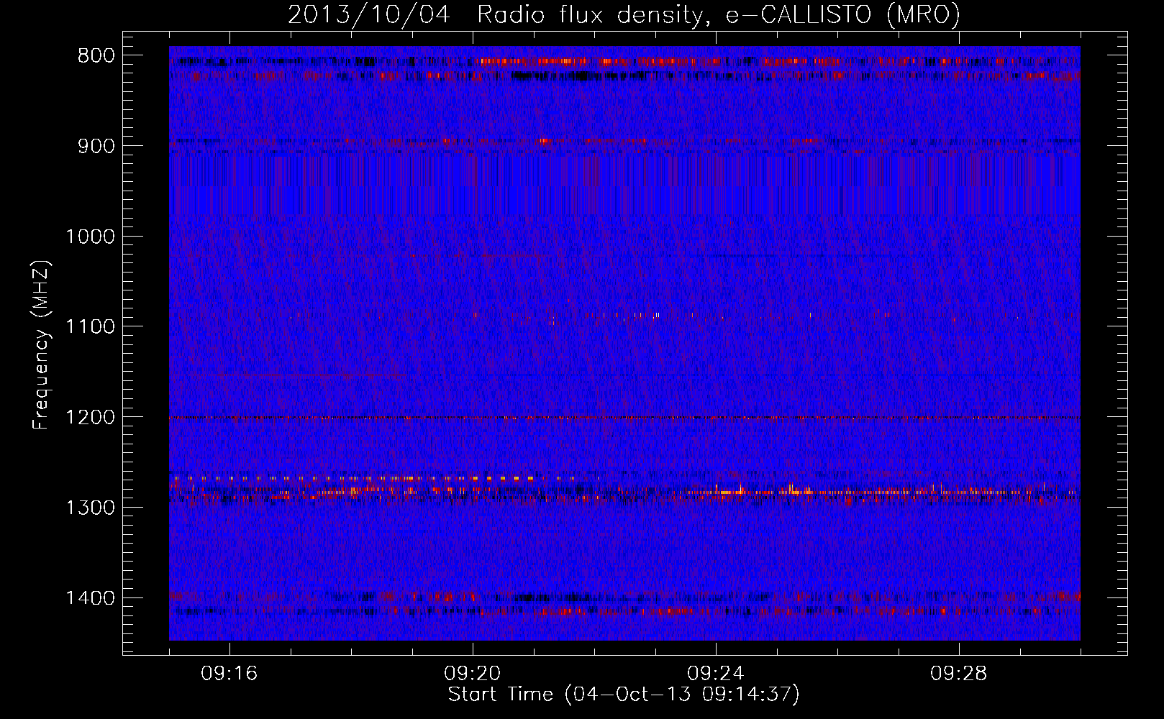Click the 09:16 time tick label
Screen dimensions: 1164x719
pyautogui.click(x=229, y=674)
